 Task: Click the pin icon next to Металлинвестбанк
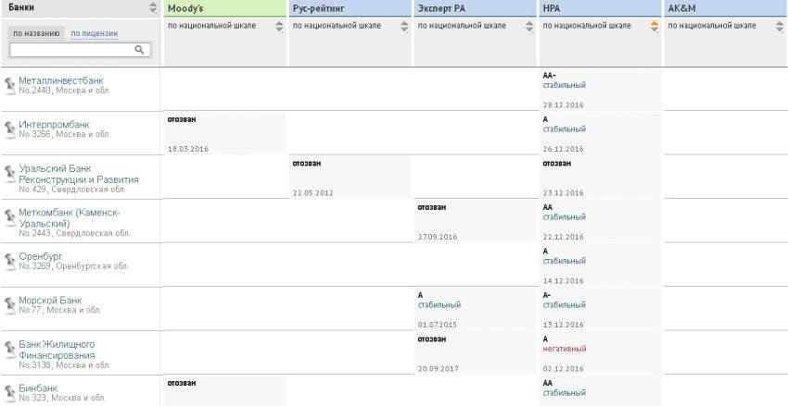[x=10, y=86]
